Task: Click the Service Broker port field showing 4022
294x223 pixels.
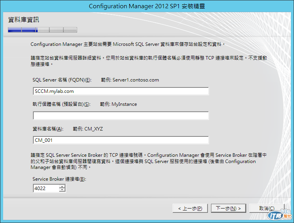Action: 46,188
